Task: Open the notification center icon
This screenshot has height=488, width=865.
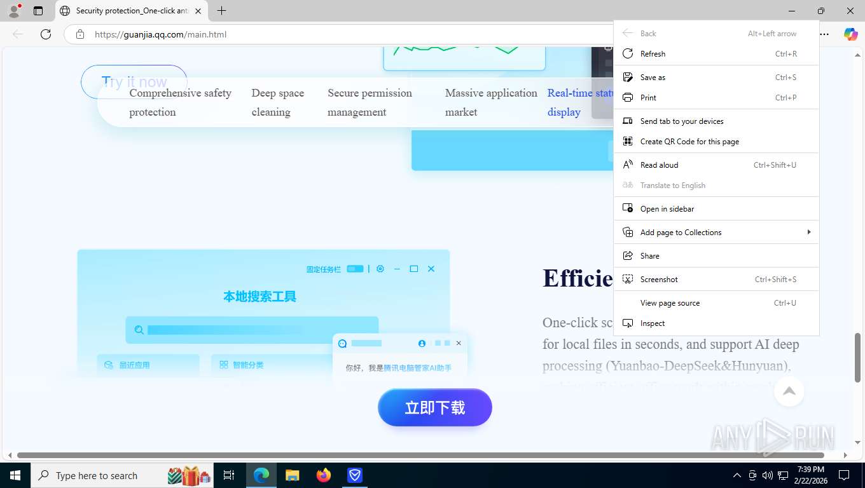Action: (844, 475)
